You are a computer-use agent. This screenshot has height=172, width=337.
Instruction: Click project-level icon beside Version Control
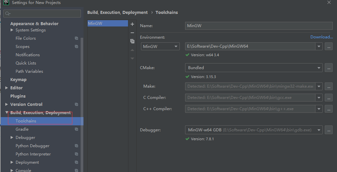point(76,104)
